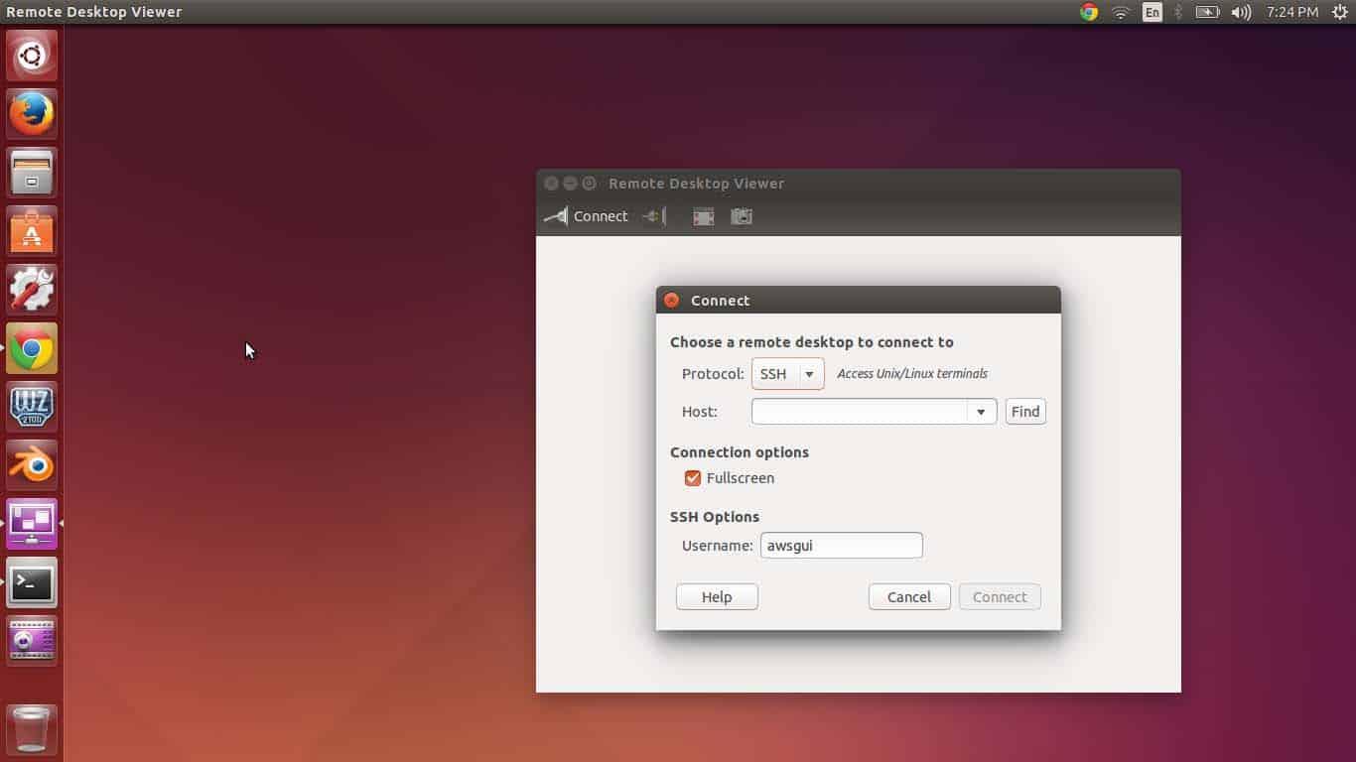
Task: Close the Connect dialog with red button
Action: (672, 300)
